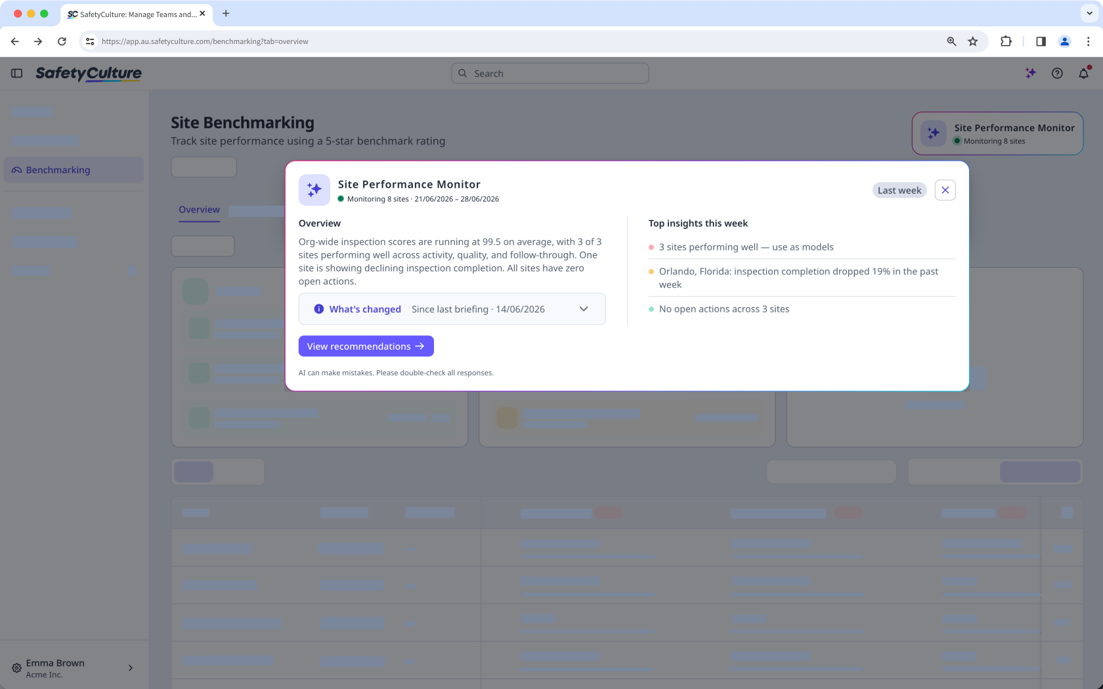
Task: Open Emma Brown account menu
Action: (x=74, y=668)
